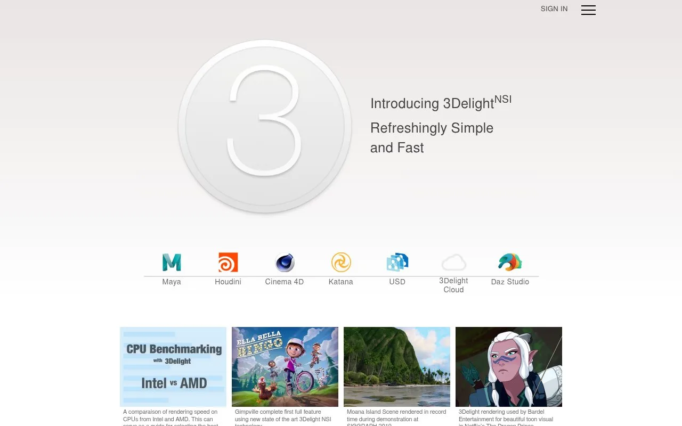
Task: Select the USD cubes icon
Action: [397, 263]
